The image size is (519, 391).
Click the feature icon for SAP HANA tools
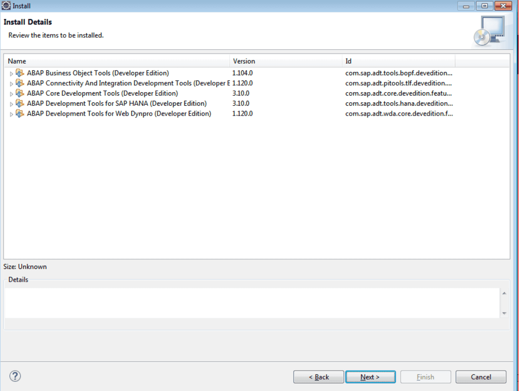20,103
